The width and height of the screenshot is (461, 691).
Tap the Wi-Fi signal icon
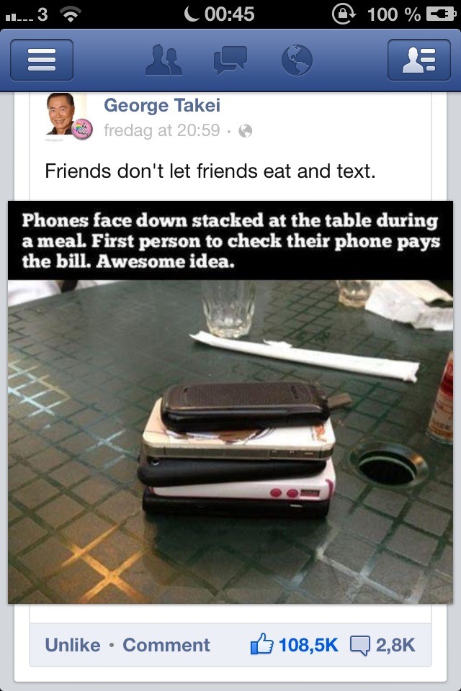pos(71,14)
